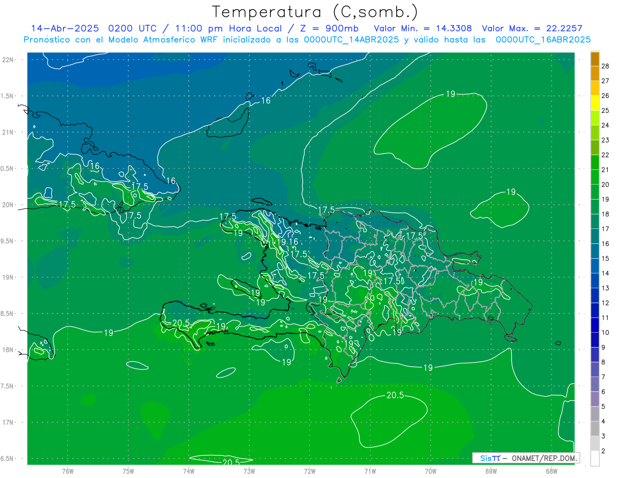619x478 pixels.
Task: Click color scale label '5'
Action: [x=605, y=407]
